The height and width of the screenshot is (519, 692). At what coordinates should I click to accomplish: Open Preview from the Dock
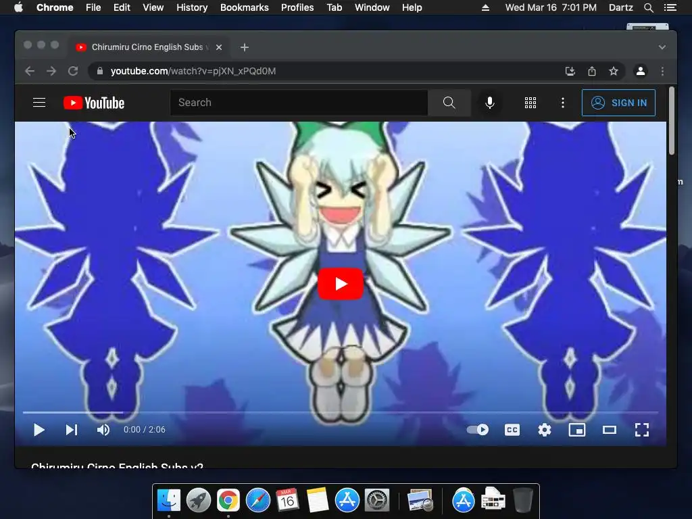click(420, 501)
